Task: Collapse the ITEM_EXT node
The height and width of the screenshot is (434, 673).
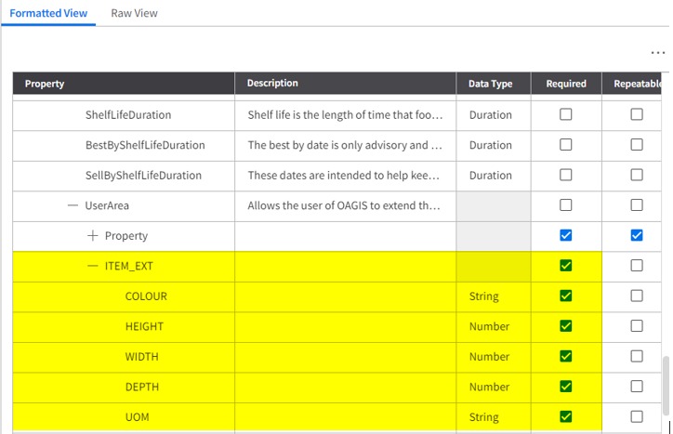Action: pyautogui.click(x=92, y=266)
